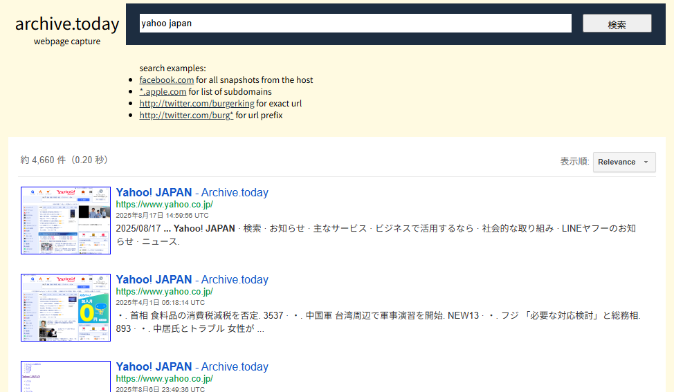This screenshot has height=392, width=674.
Task: Click the yahoo.co.jp URL under the 4月1日 result
Action: 165,292
